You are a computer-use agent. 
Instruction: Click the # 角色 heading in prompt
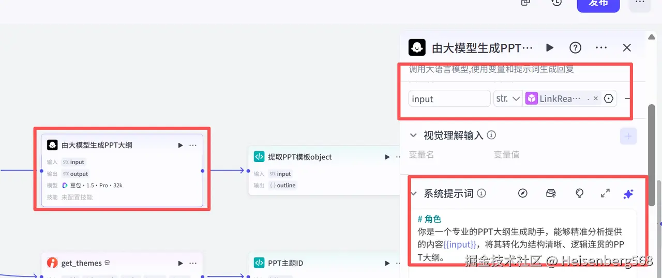pos(429,219)
